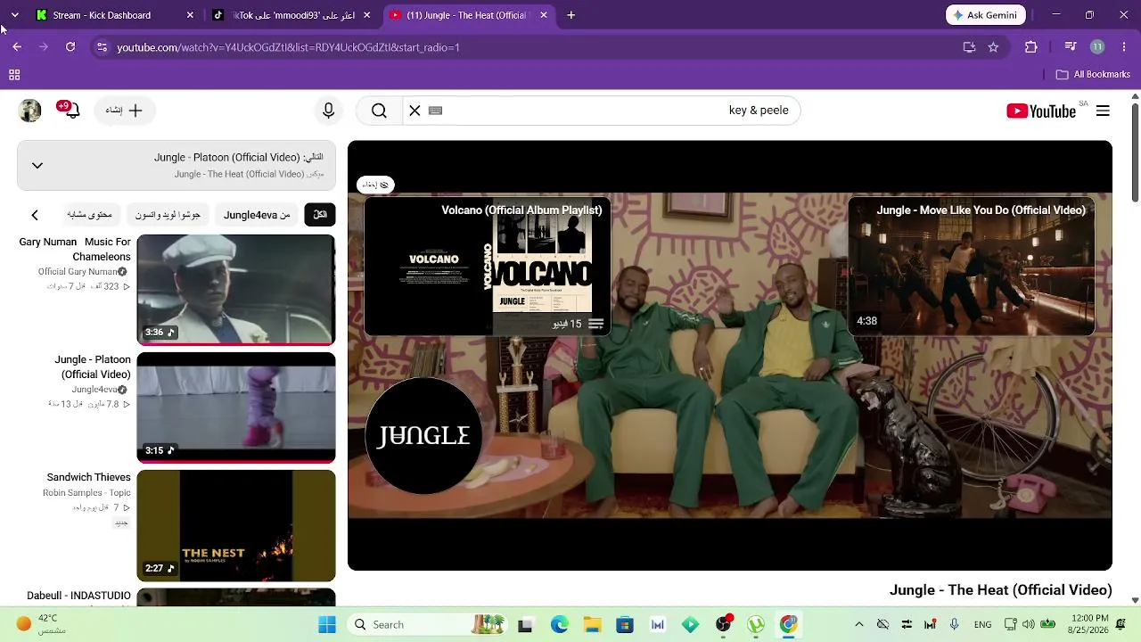This screenshot has height=642, width=1141.
Task: Open File Explorer from taskbar
Action: (x=592, y=624)
